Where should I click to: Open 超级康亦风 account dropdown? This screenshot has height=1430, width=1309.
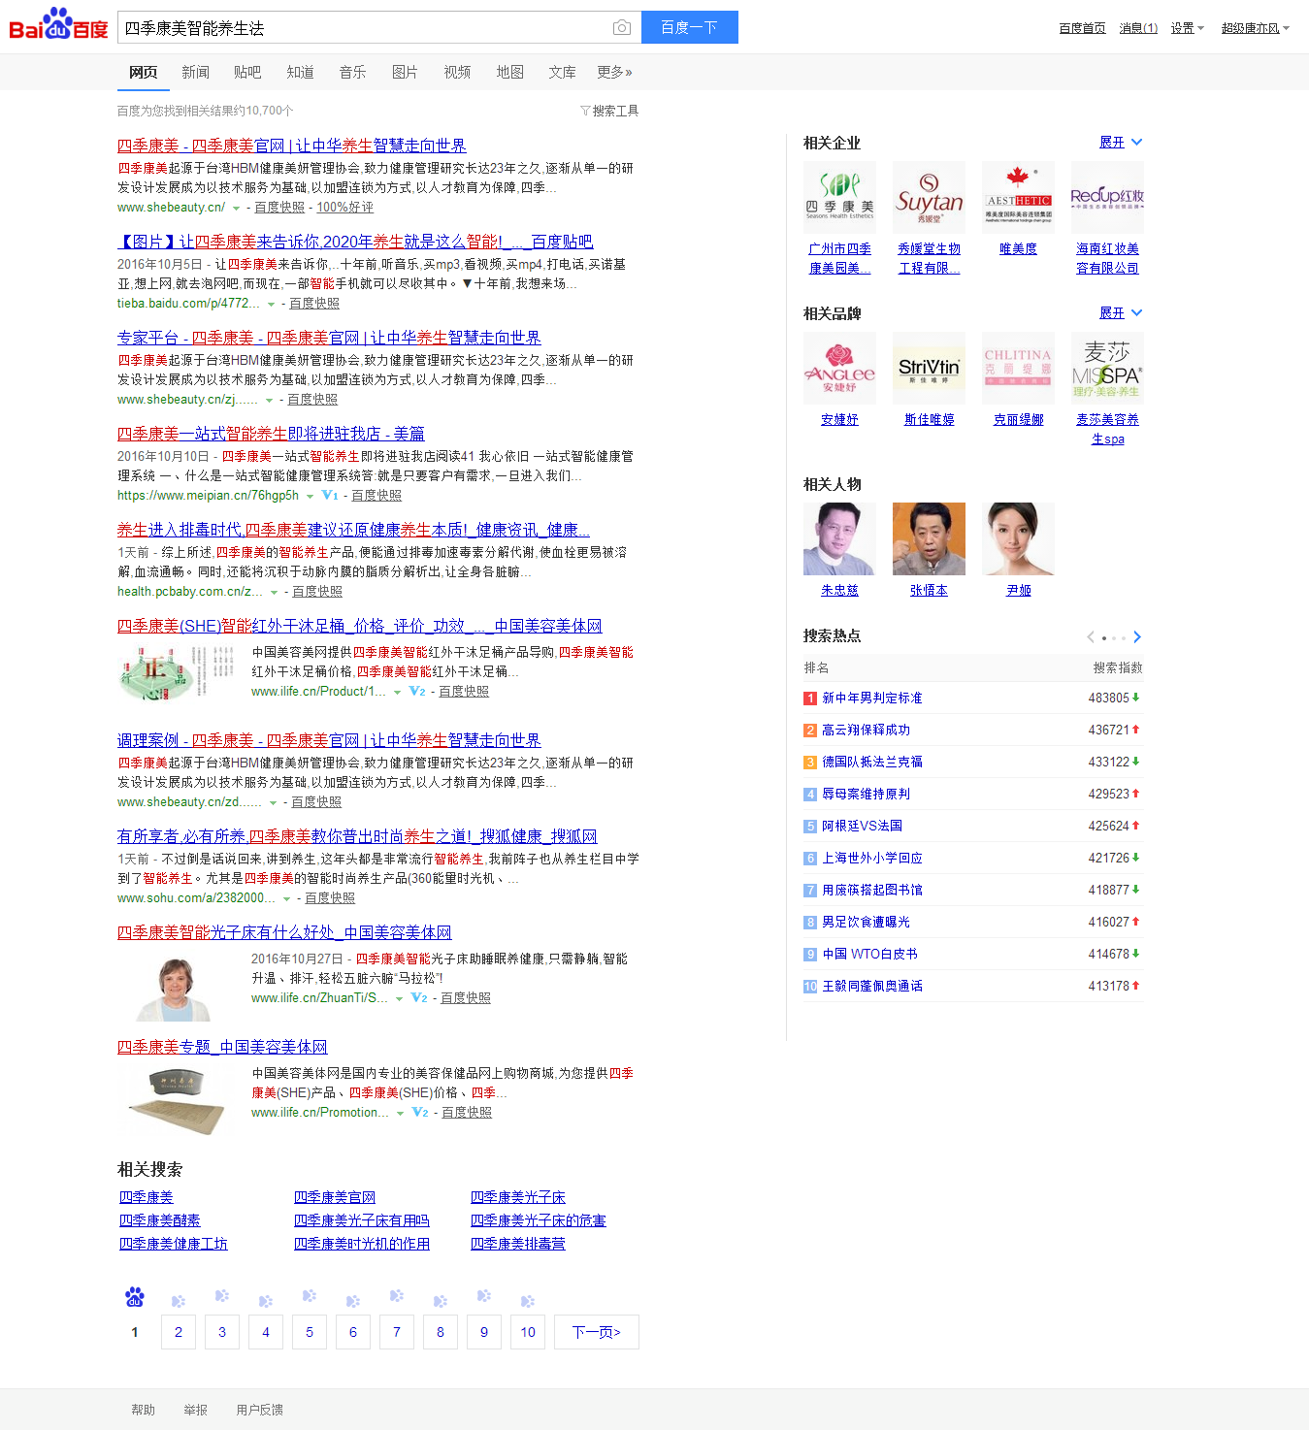tap(1255, 28)
